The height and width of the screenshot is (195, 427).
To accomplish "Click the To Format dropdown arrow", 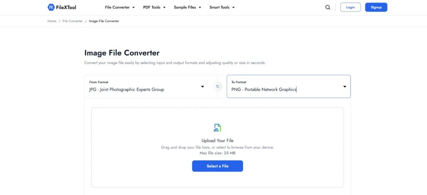I will tap(345, 87).
